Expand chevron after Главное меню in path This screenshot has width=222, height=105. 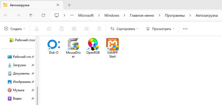tap(159, 15)
